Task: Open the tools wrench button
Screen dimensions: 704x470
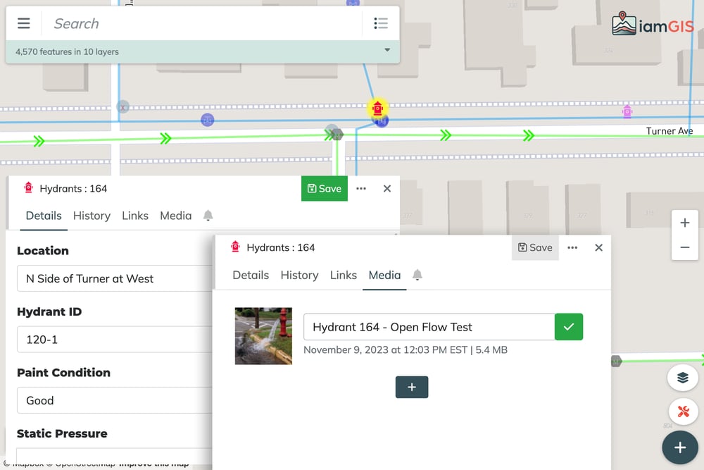Action: coord(682,412)
